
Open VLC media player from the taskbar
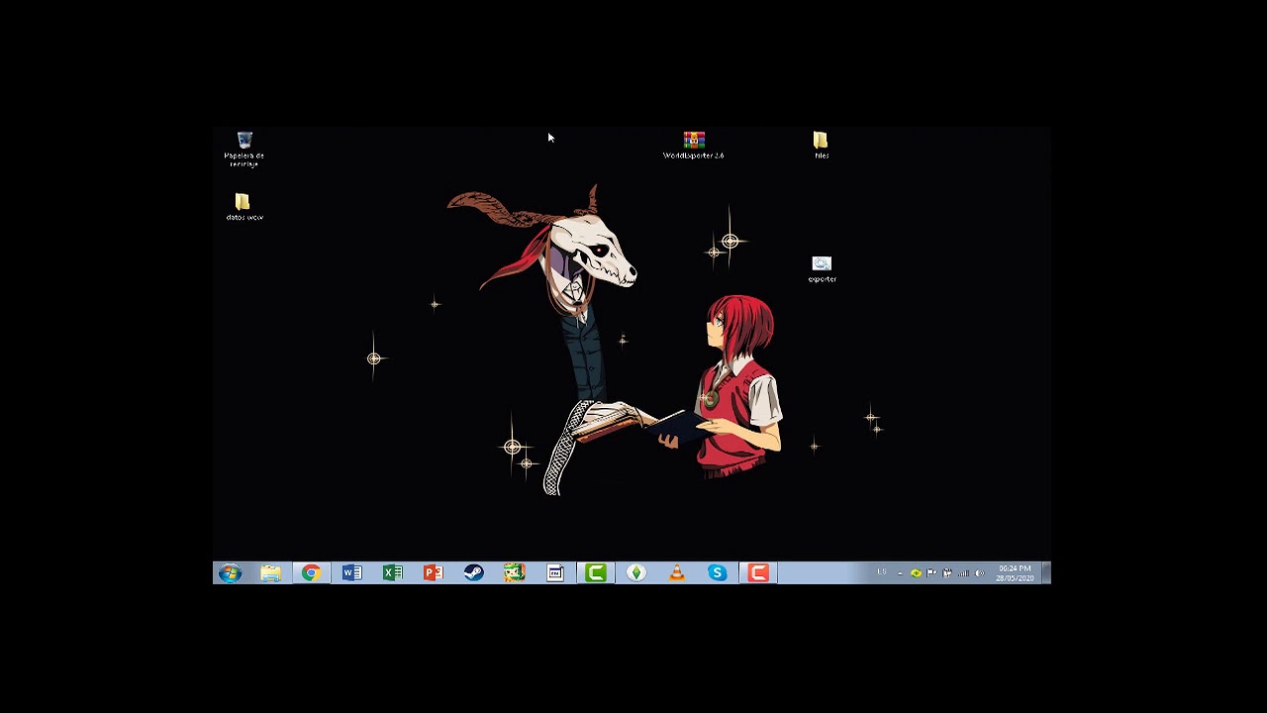point(676,573)
